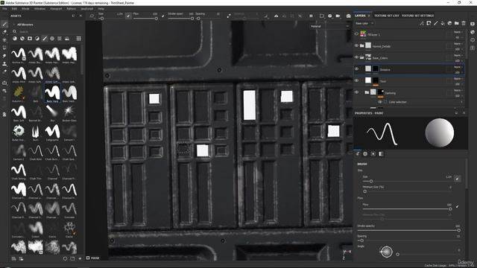Click the camera screenshot icon in top toolbar
The height and width of the screenshot is (268, 477).
click(x=348, y=16)
